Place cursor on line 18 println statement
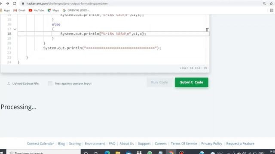Viewport: 275px width, 154px height. 103,34
